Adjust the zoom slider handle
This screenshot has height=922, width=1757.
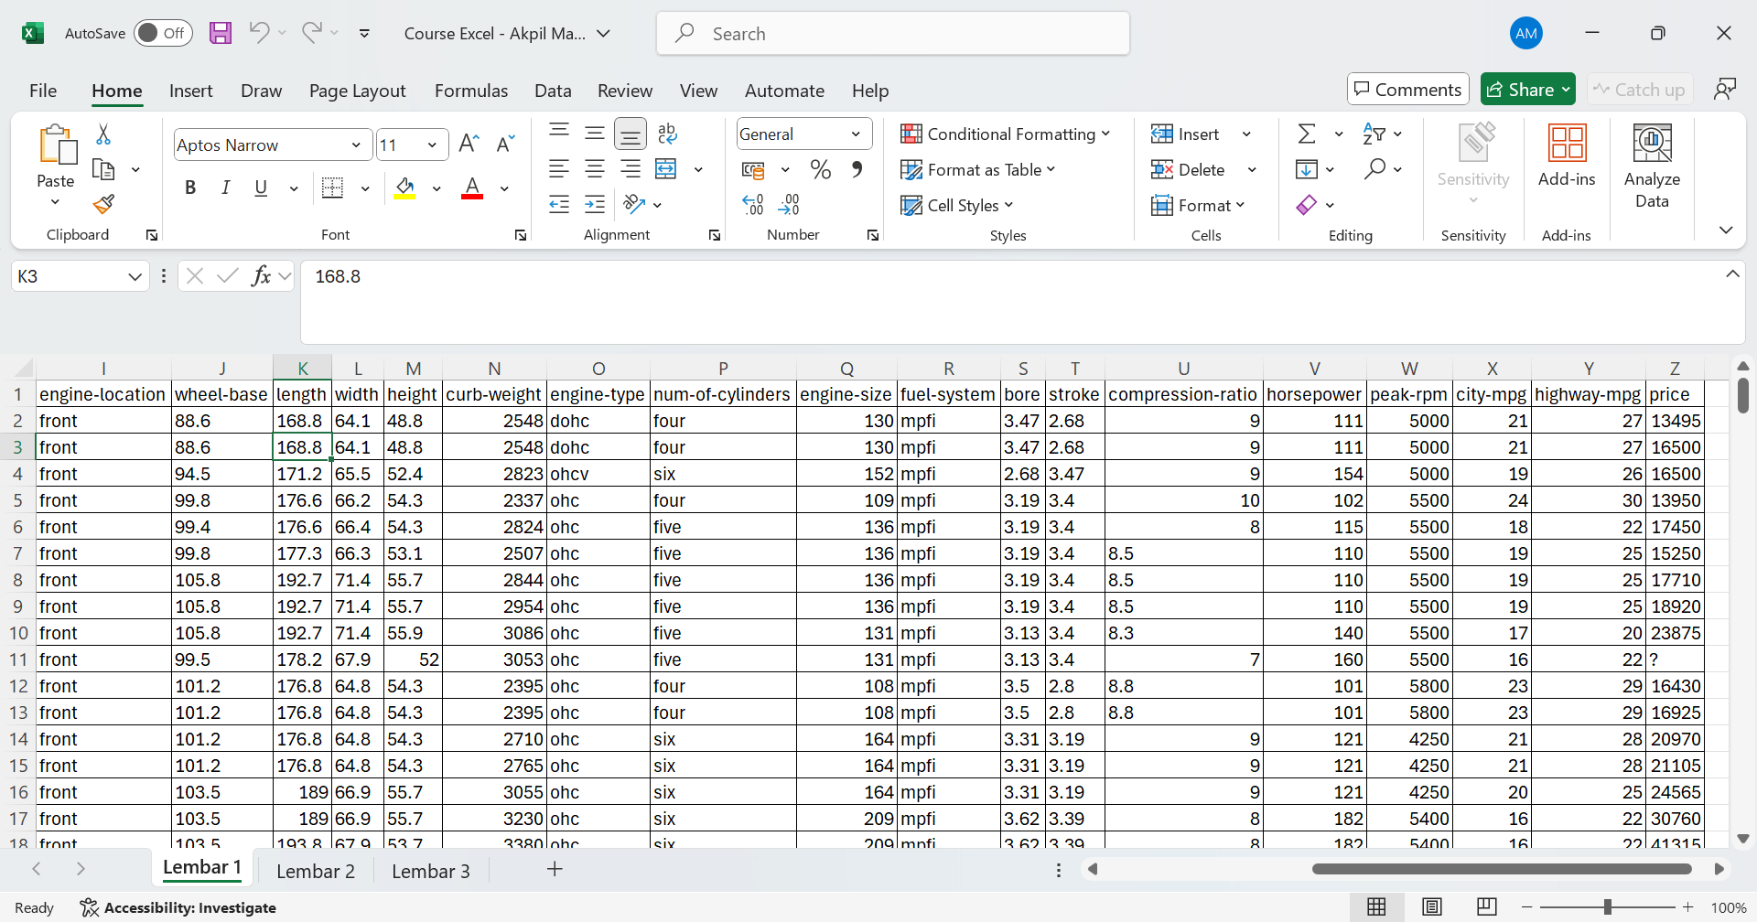1607,907
